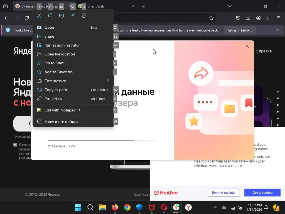Open Firefox hamburger application menu
The image size is (285, 214).
pos(278,18)
